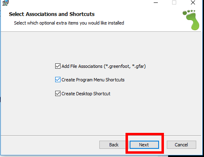Minimize the installer window
Viewport: 204px width, 157px height.
[156, 2]
